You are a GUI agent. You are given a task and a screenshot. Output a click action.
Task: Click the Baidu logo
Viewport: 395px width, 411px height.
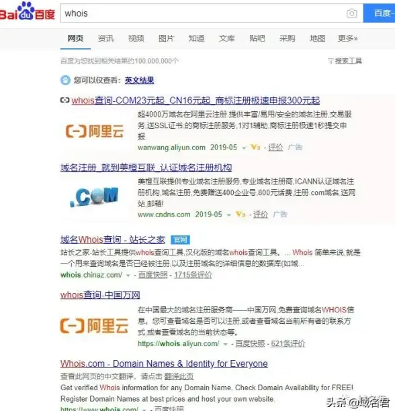click(28, 11)
